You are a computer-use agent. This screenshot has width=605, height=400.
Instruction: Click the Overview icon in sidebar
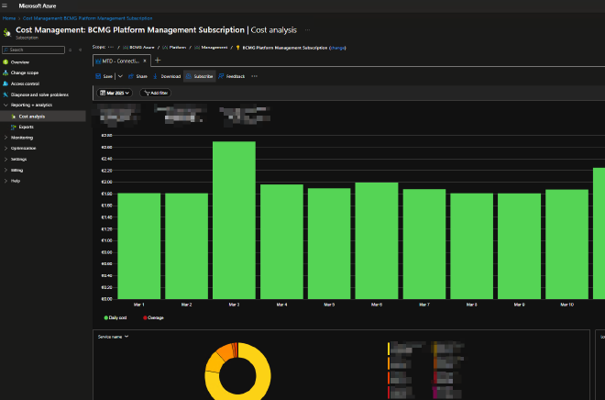(x=5, y=61)
